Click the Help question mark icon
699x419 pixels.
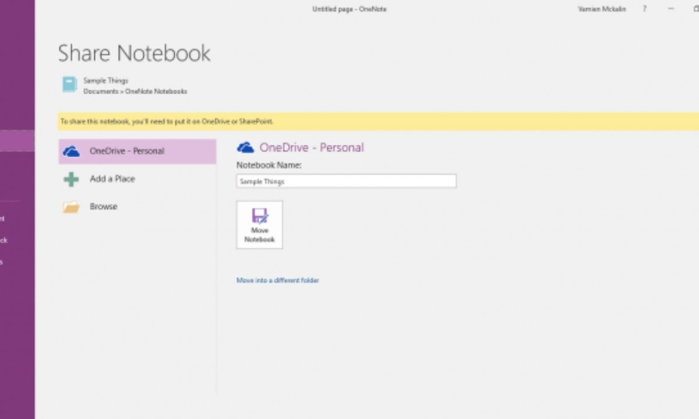tap(645, 9)
